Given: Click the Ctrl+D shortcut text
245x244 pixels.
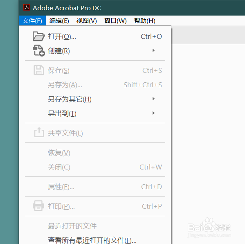Looking at the screenshot, I should (x=151, y=187).
